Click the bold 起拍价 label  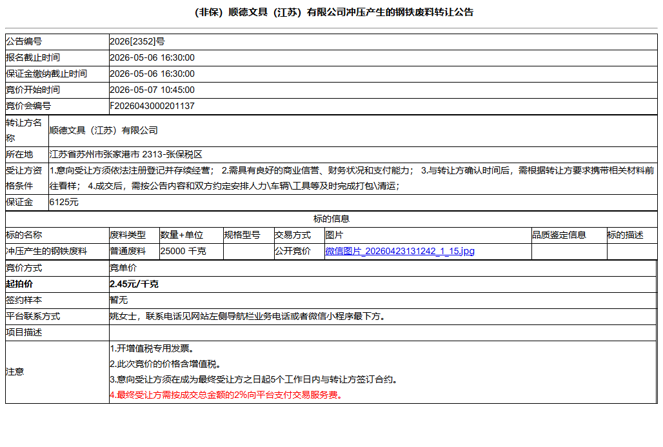click(x=19, y=284)
